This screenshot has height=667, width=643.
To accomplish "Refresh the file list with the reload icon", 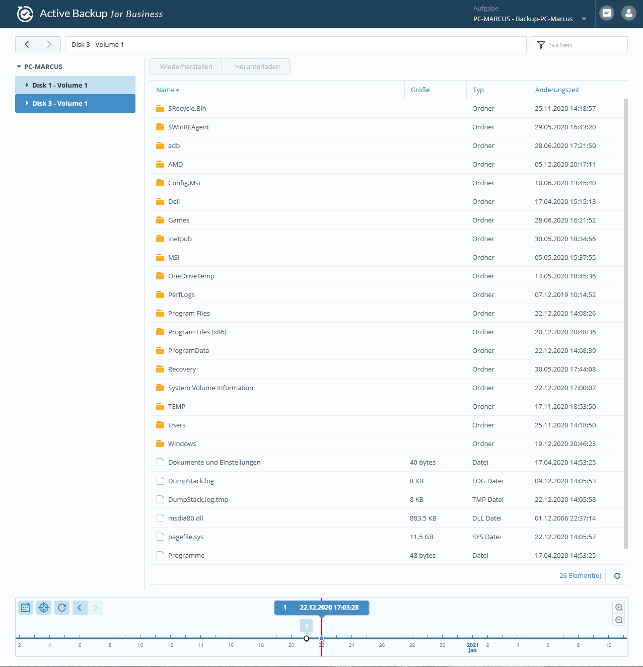I will tap(617, 576).
